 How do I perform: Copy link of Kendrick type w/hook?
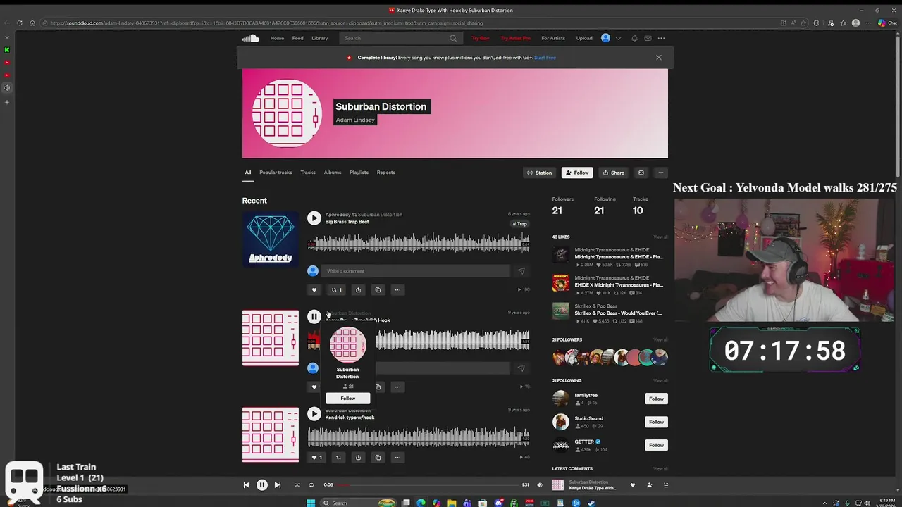378,458
